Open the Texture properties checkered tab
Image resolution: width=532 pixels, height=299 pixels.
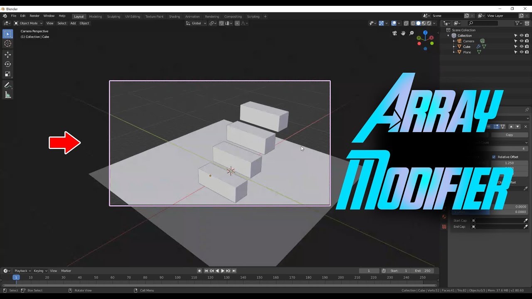pos(444,227)
